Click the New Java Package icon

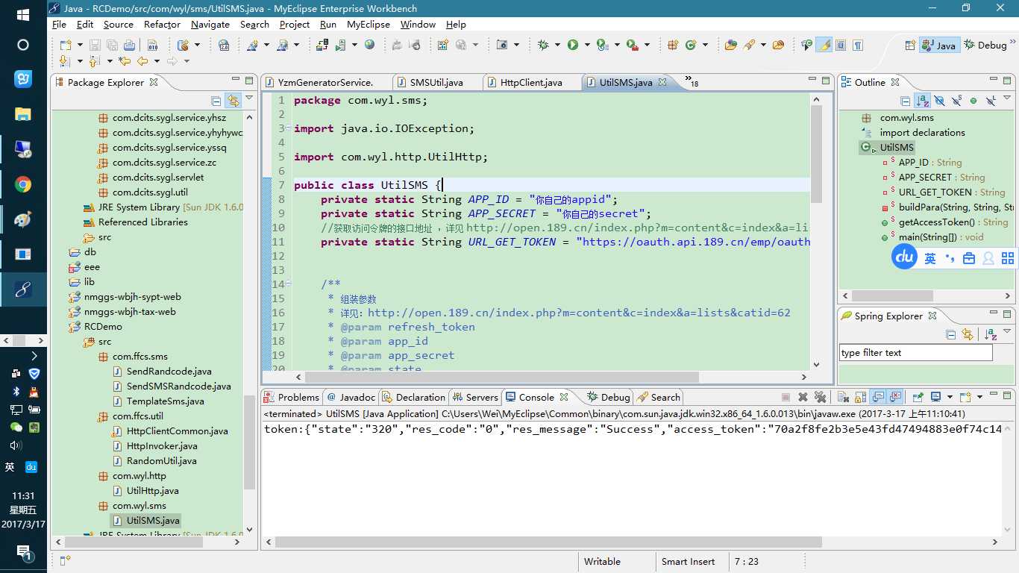[673, 45]
